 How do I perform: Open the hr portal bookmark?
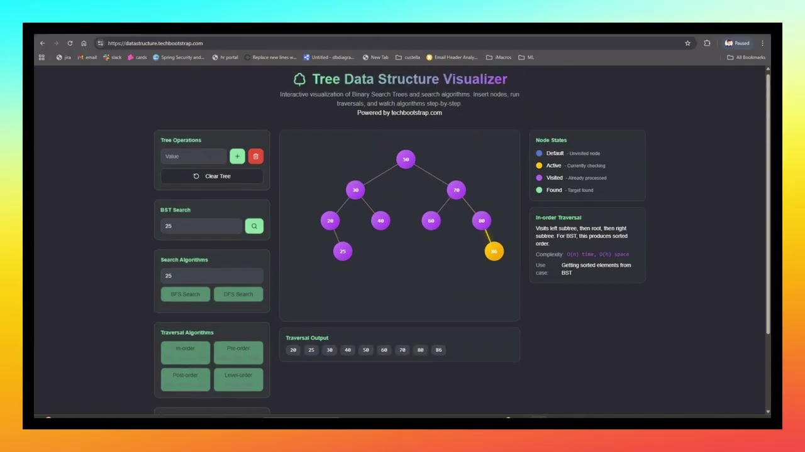[225, 57]
